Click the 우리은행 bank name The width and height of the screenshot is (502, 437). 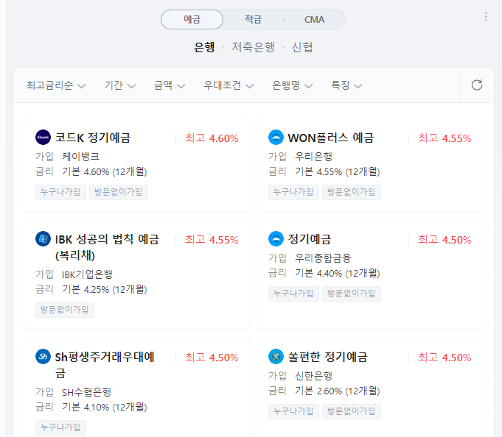point(314,157)
